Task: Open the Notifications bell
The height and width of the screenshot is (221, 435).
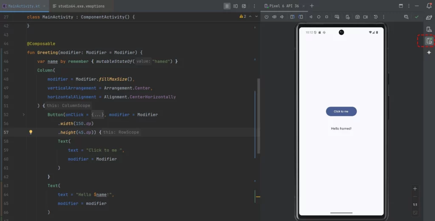Action: point(429,6)
